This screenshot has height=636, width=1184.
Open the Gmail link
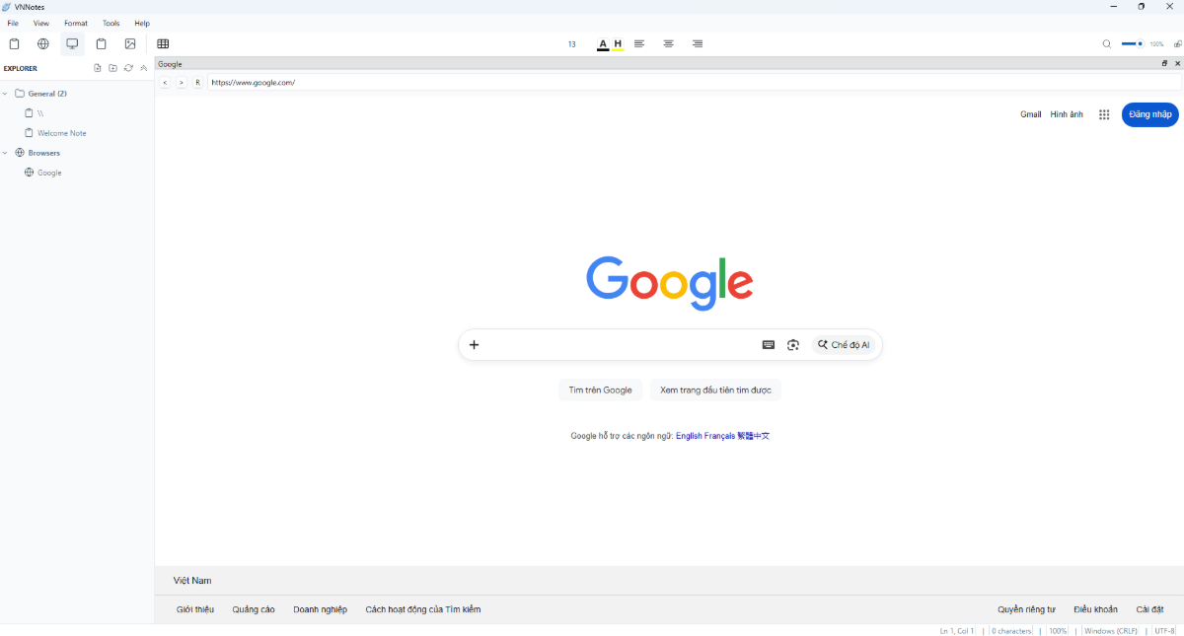pyautogui.click(x=1030, y=113)
